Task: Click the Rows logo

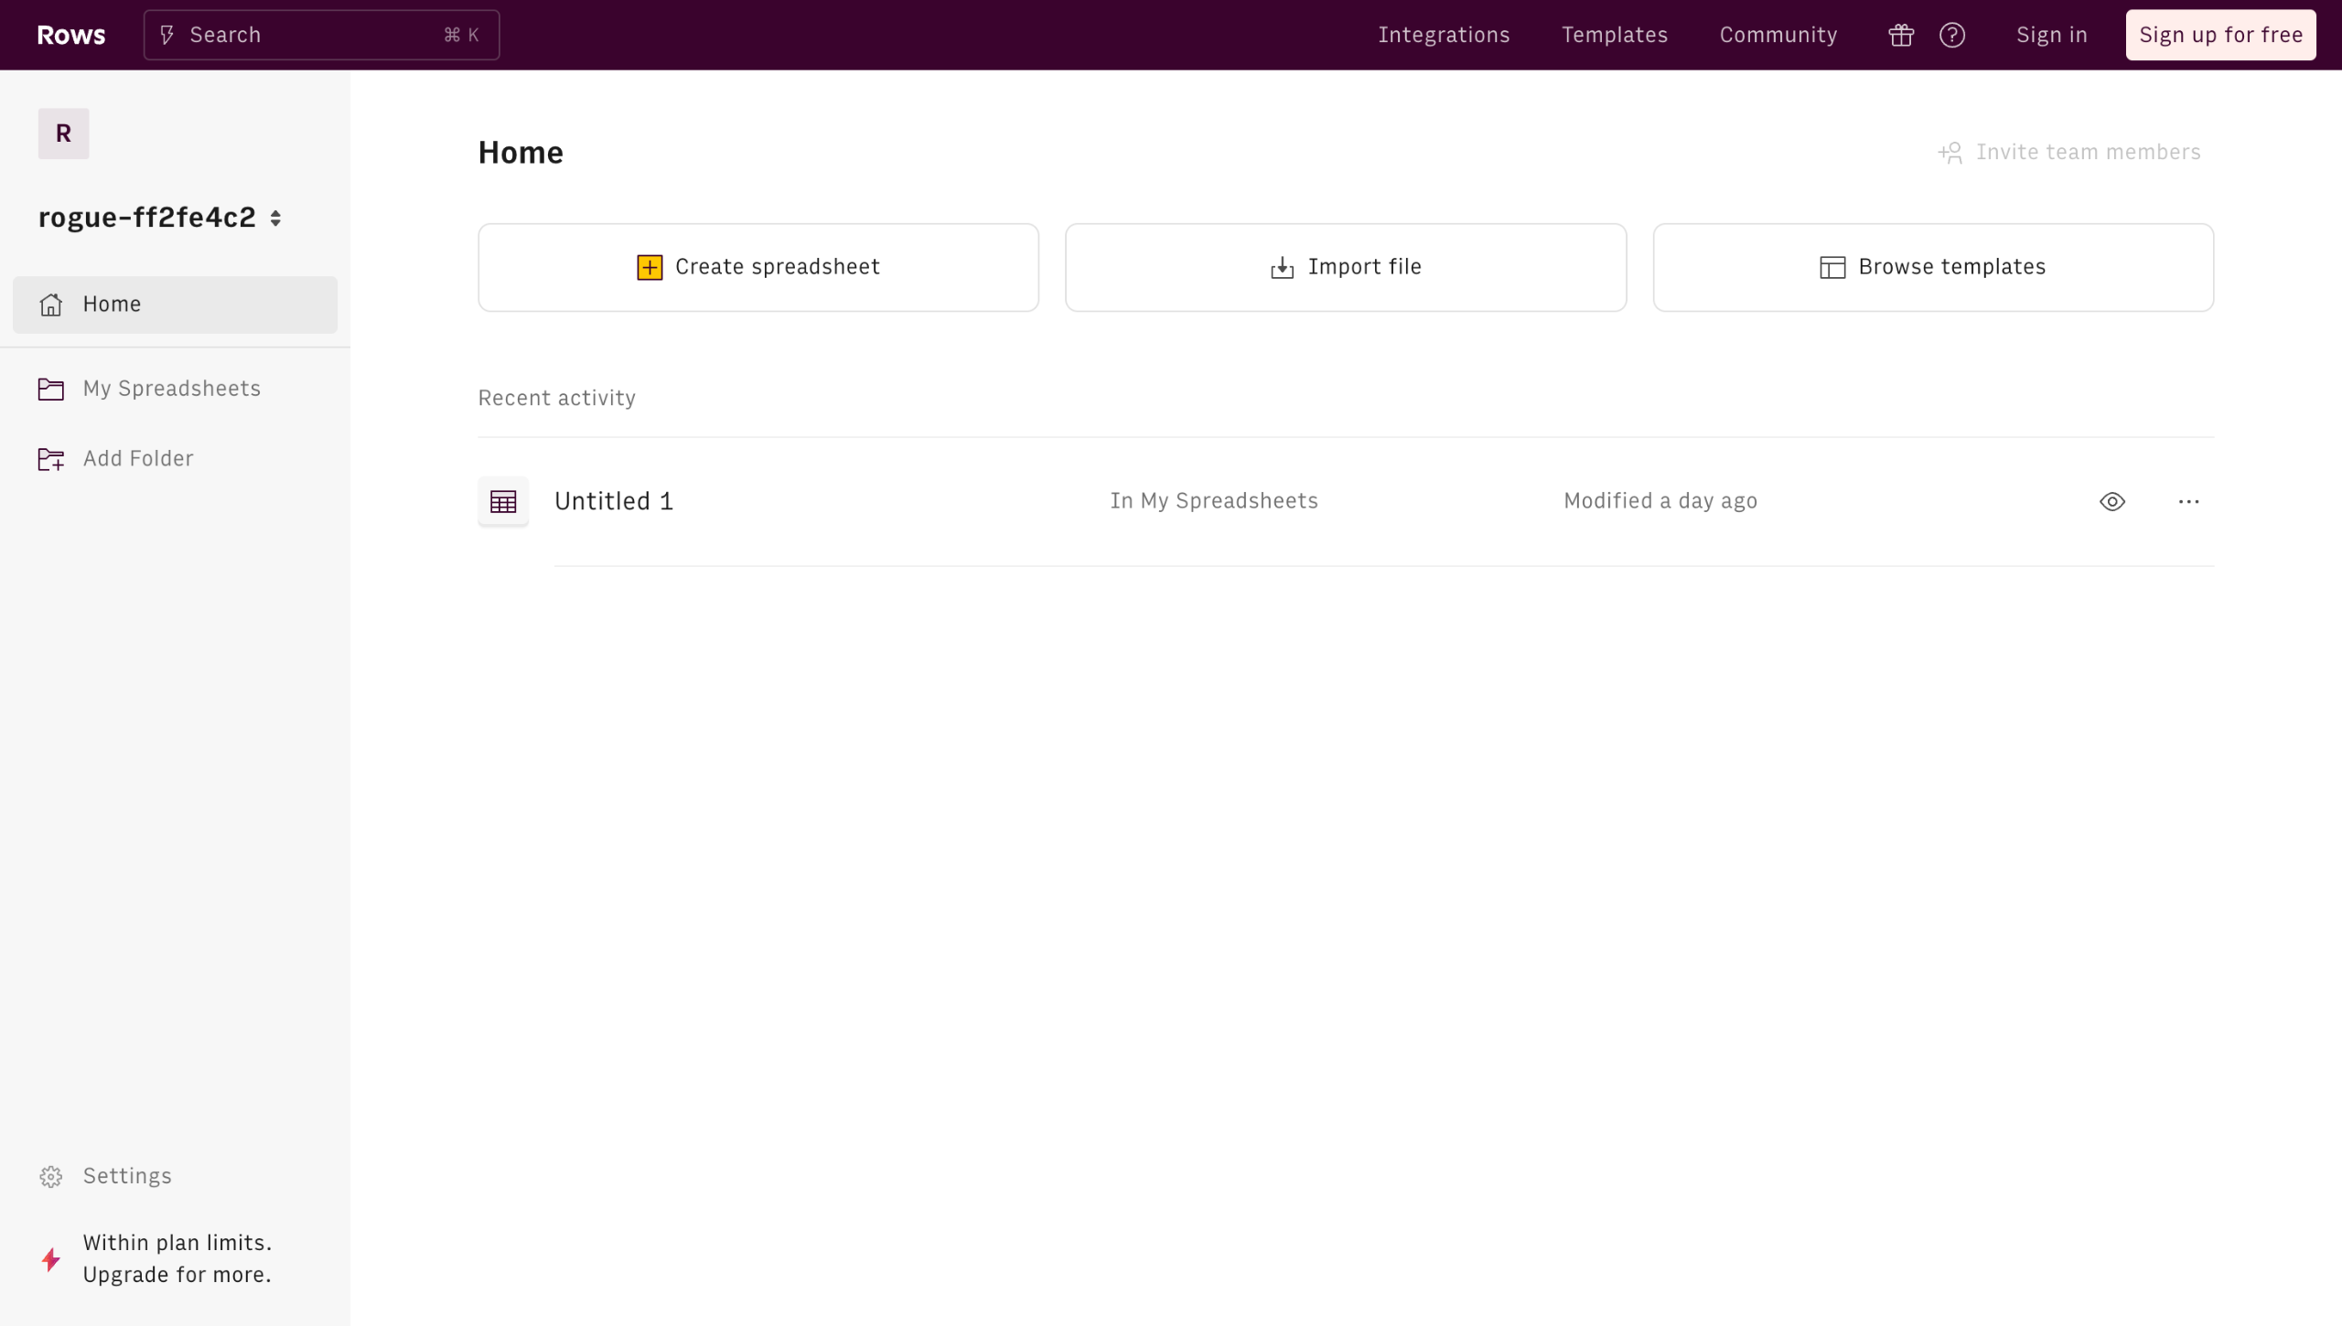Action: pyautogui.click(x=70, y=35)
